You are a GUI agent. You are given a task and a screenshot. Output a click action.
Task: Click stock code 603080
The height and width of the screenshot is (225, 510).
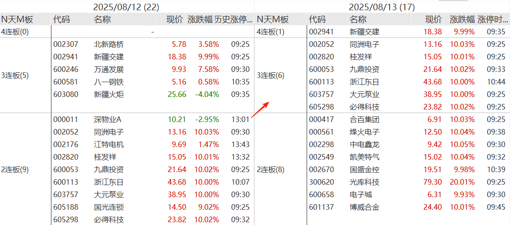66,95
